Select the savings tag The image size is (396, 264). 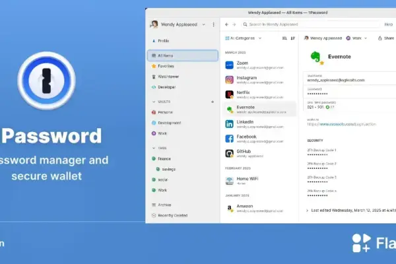[166, 169]
